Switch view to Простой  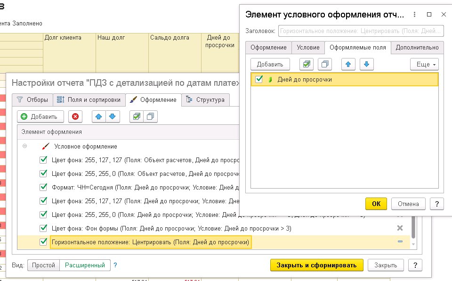[43, 265]
